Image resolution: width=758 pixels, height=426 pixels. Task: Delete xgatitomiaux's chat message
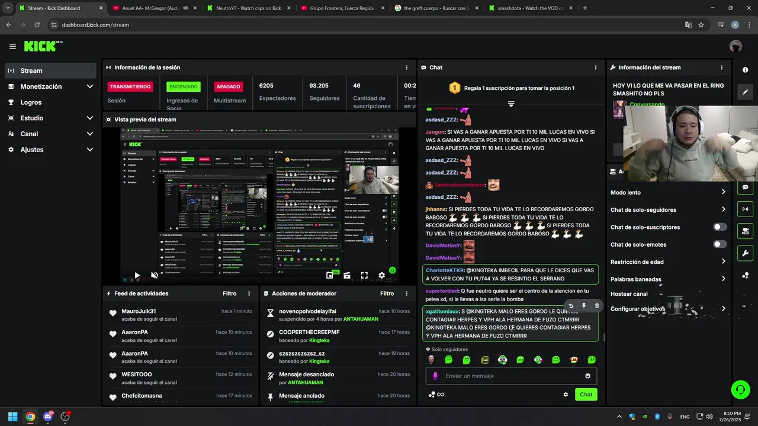[x=596, y=306]
